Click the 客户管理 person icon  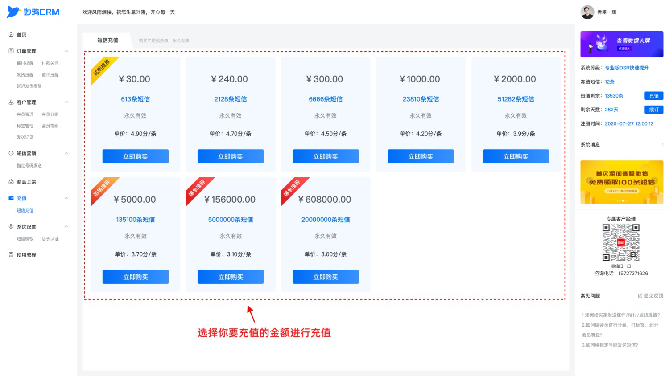coord(11,102)
